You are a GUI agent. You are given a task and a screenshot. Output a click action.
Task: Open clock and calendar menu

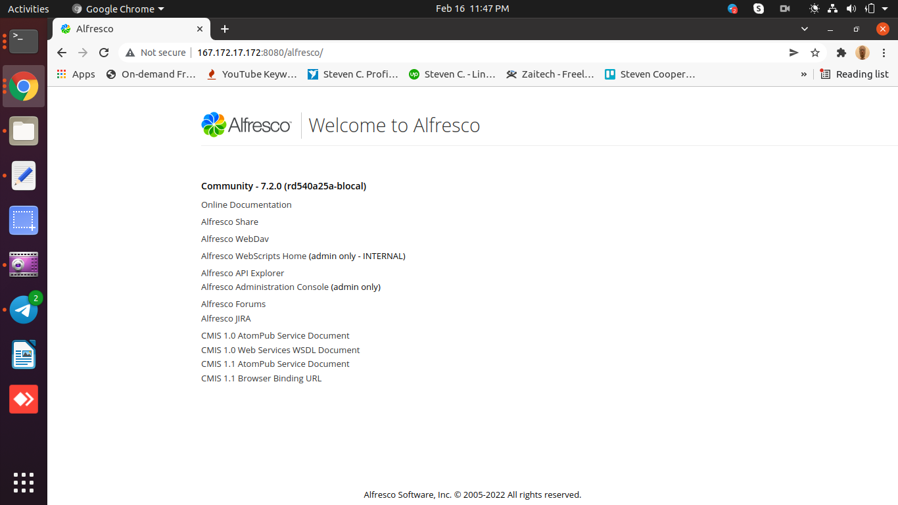tap(472, 9)
